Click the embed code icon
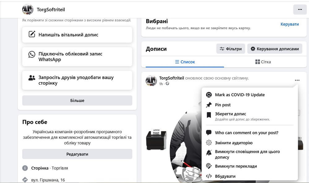 pos(209,176)
